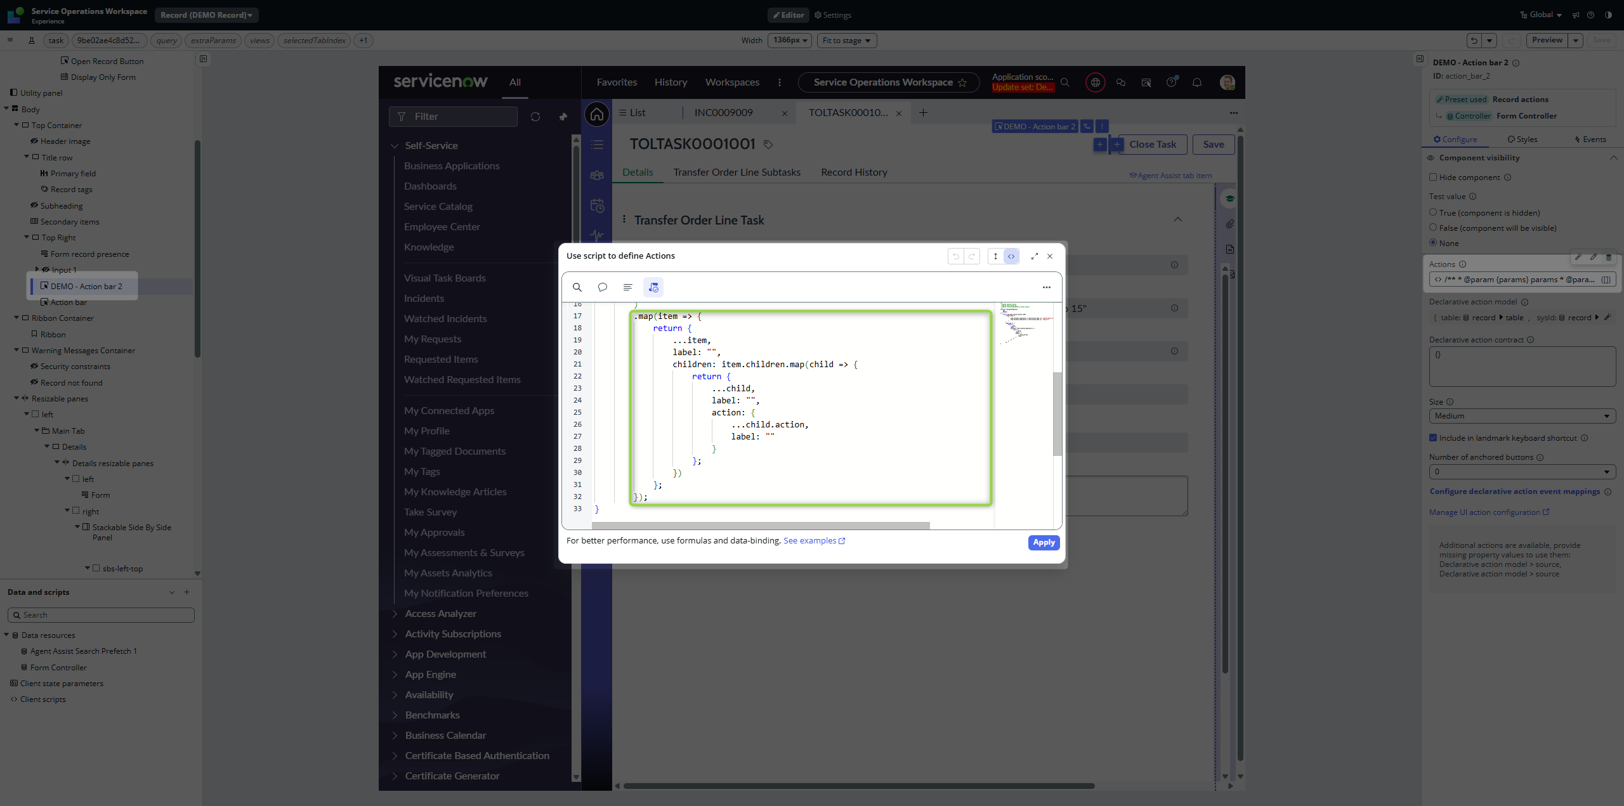Click the notifications bell icon
The height and width of the screenshot is (806, 1624).
click(x=1196, y=82)
